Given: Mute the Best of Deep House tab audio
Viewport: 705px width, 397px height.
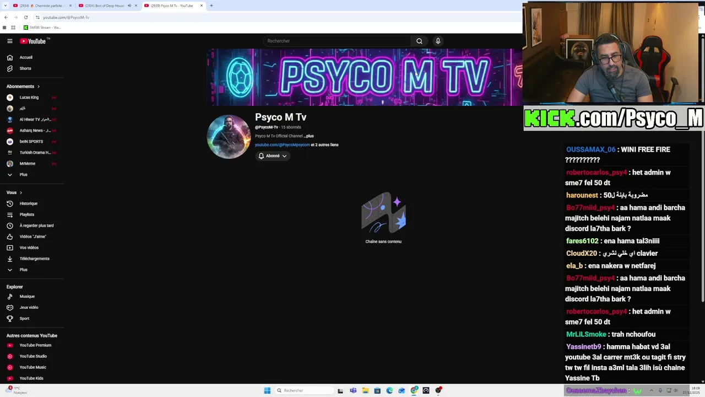Looking at the screenshot, I should tap(129, 6).
